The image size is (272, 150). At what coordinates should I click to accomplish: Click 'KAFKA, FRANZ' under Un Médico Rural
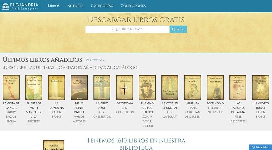point(260,114)
